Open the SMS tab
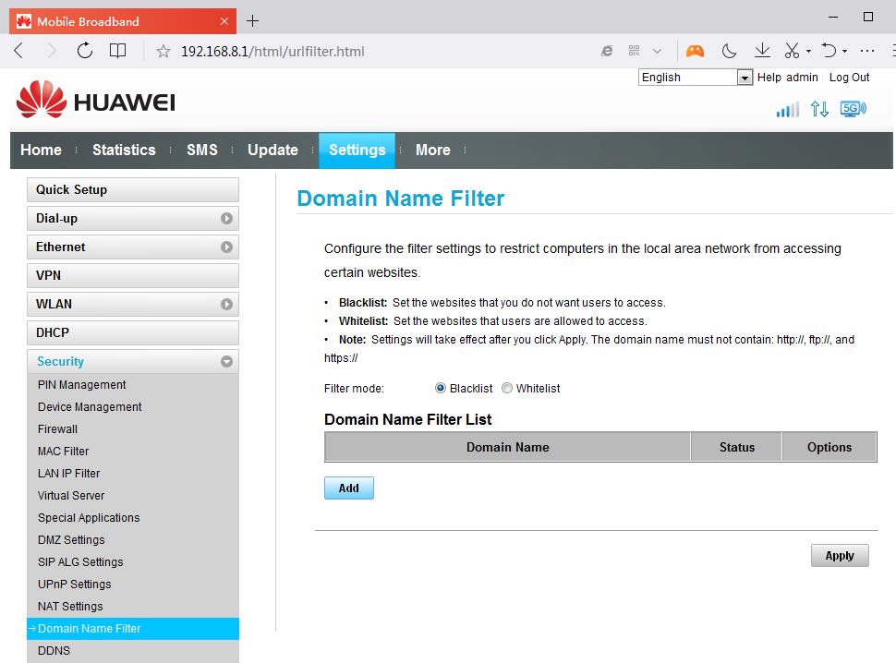This screenshot has width=896, height=663. (202, 151)
